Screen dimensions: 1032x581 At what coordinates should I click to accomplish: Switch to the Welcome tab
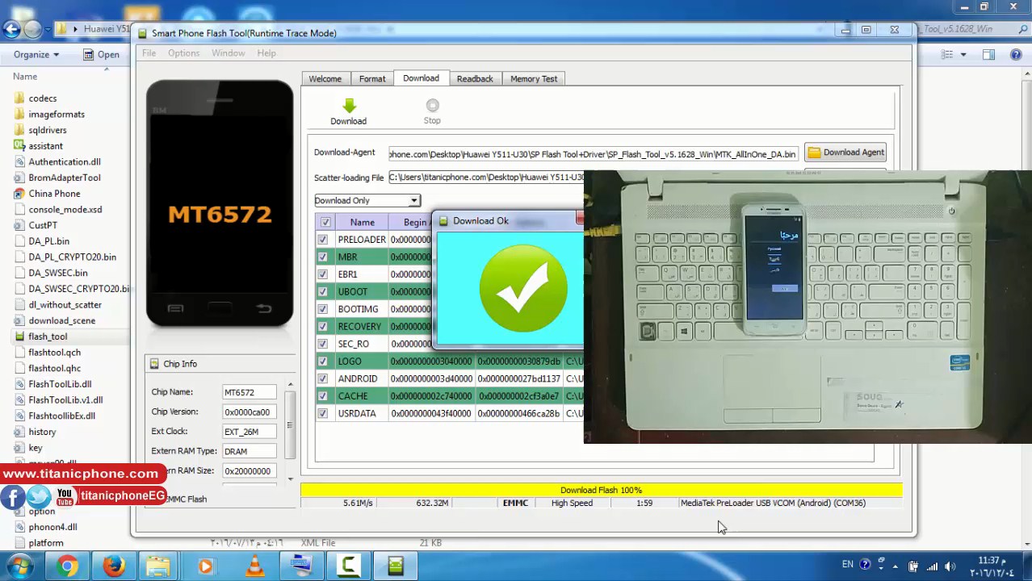[x=325, y=79]
